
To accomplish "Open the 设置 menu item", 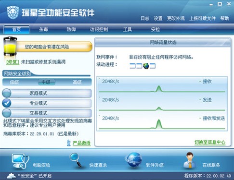I will coord(158,18).
